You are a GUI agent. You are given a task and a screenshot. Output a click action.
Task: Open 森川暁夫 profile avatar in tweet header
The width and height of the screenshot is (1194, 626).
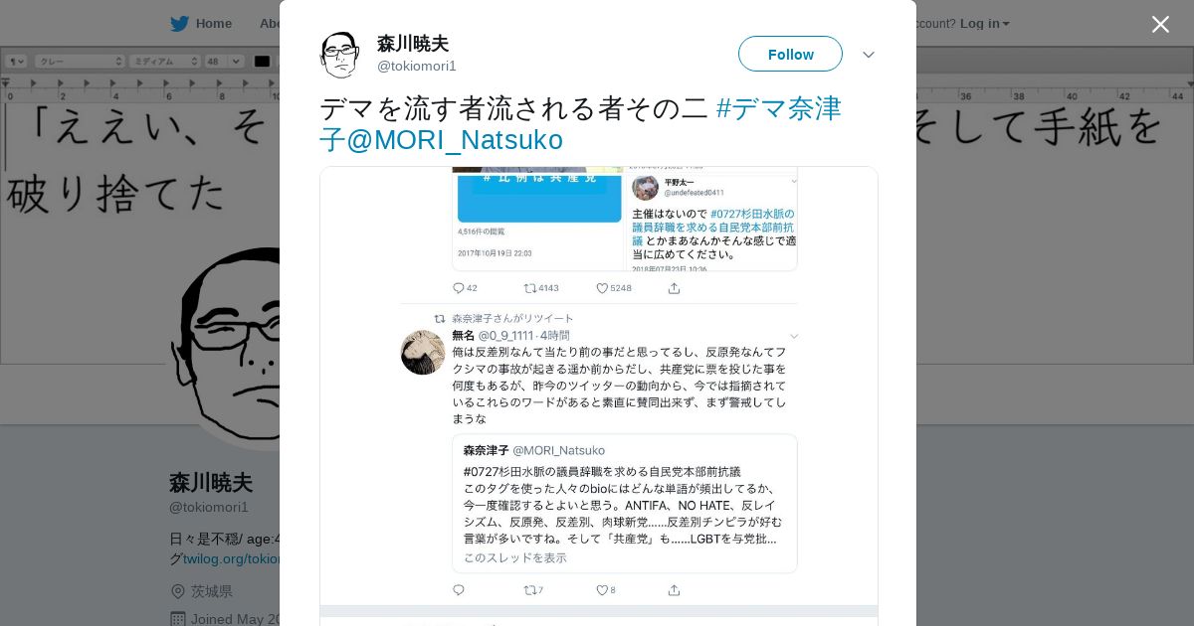[339, 54]
